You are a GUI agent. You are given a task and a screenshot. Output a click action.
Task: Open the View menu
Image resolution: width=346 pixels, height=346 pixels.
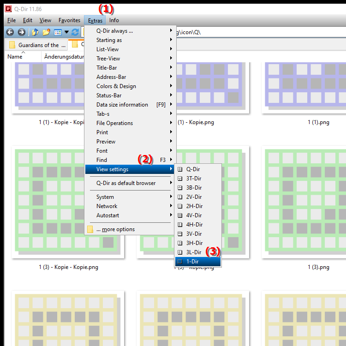point(45,20)
